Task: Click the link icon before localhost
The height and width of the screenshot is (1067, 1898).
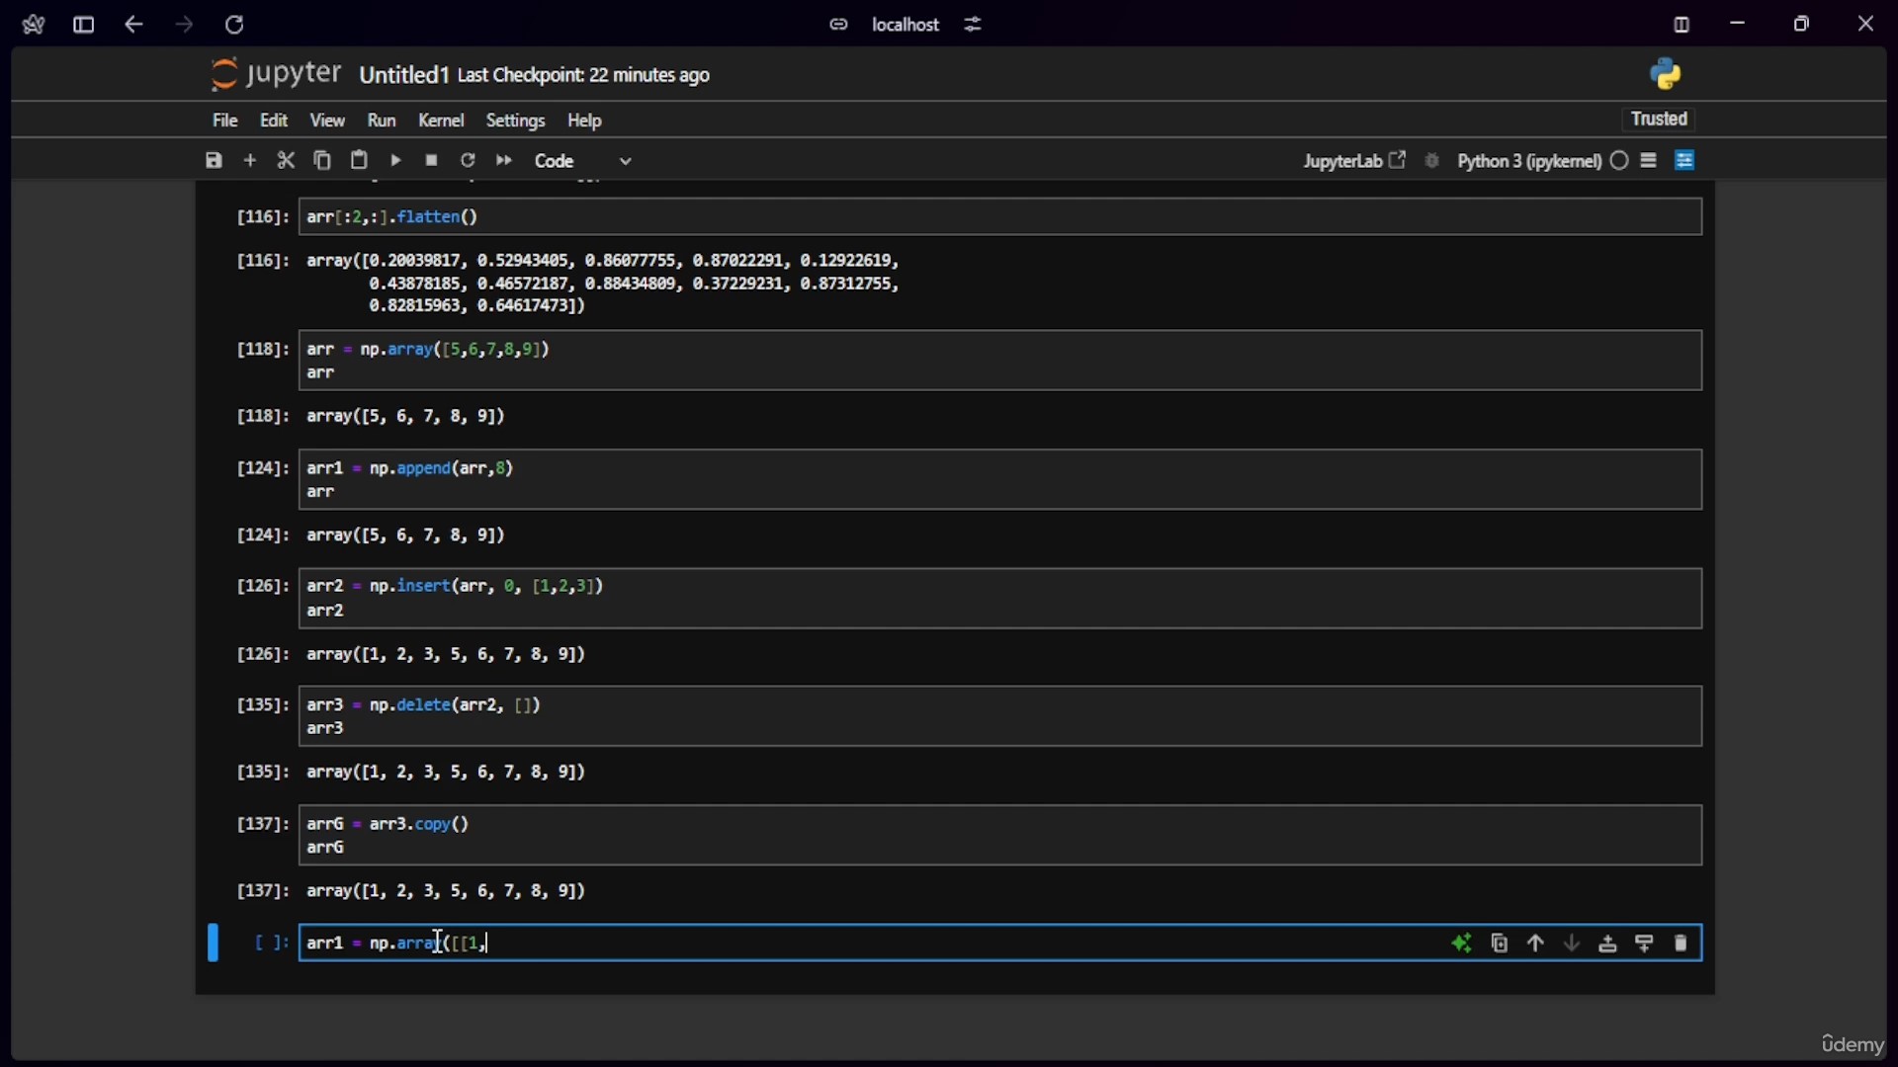Action: pyautogui.click(x=838, y=25)
